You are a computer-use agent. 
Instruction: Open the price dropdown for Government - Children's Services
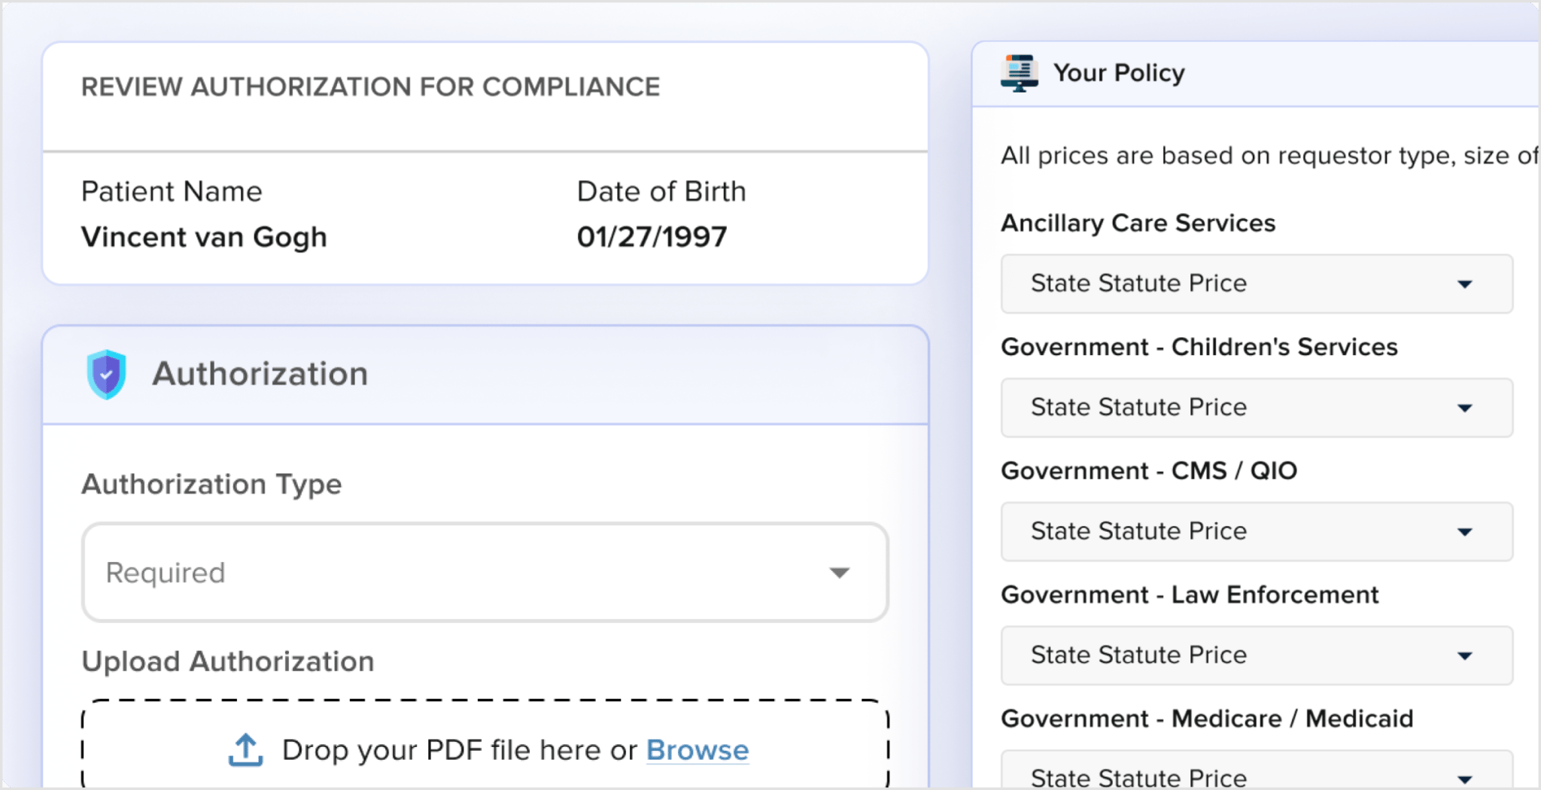1257,407
